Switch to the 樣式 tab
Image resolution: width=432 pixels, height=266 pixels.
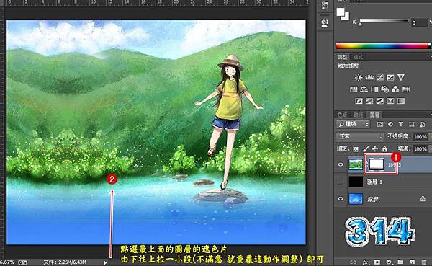[358, 57]
